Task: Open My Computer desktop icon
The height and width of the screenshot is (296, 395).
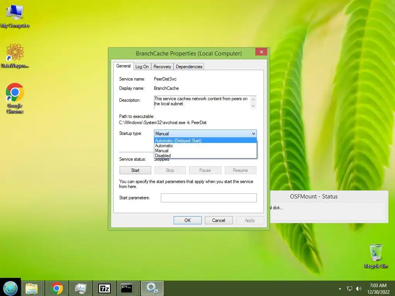Action: tap(15, 16)
